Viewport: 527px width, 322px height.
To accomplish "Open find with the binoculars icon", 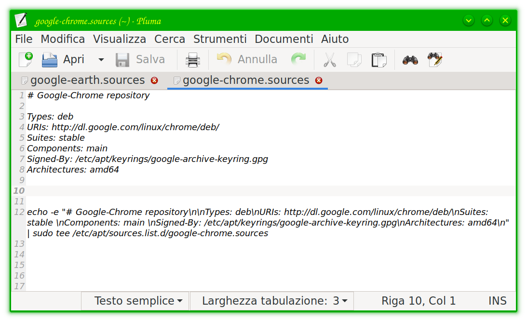I will [410, 60].
